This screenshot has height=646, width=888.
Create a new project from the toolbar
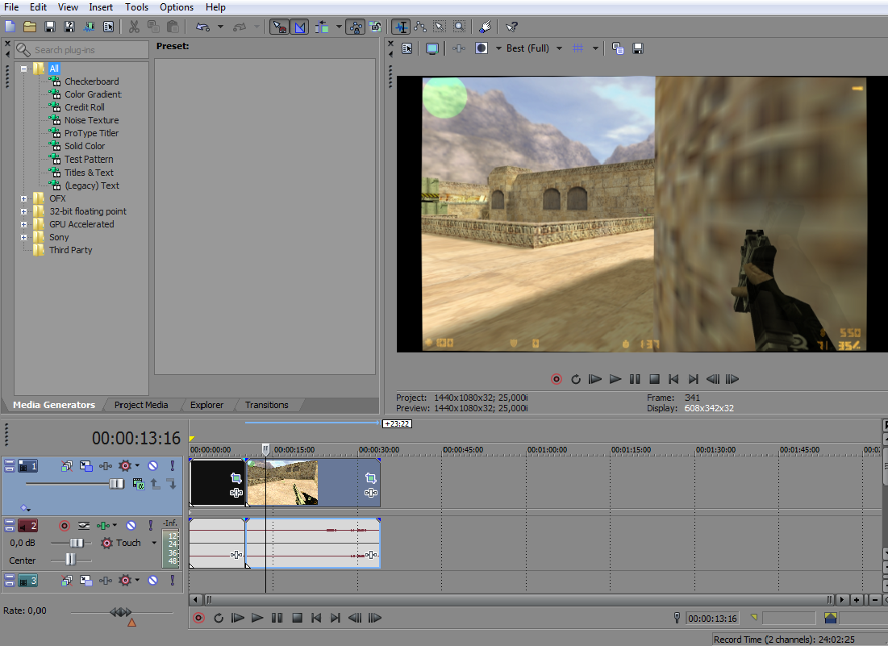coord(10,27)
